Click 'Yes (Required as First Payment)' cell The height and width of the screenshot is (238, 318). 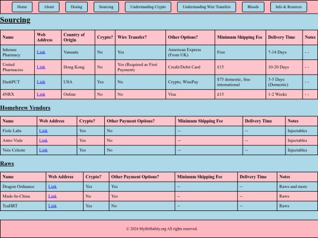[140, 67]
